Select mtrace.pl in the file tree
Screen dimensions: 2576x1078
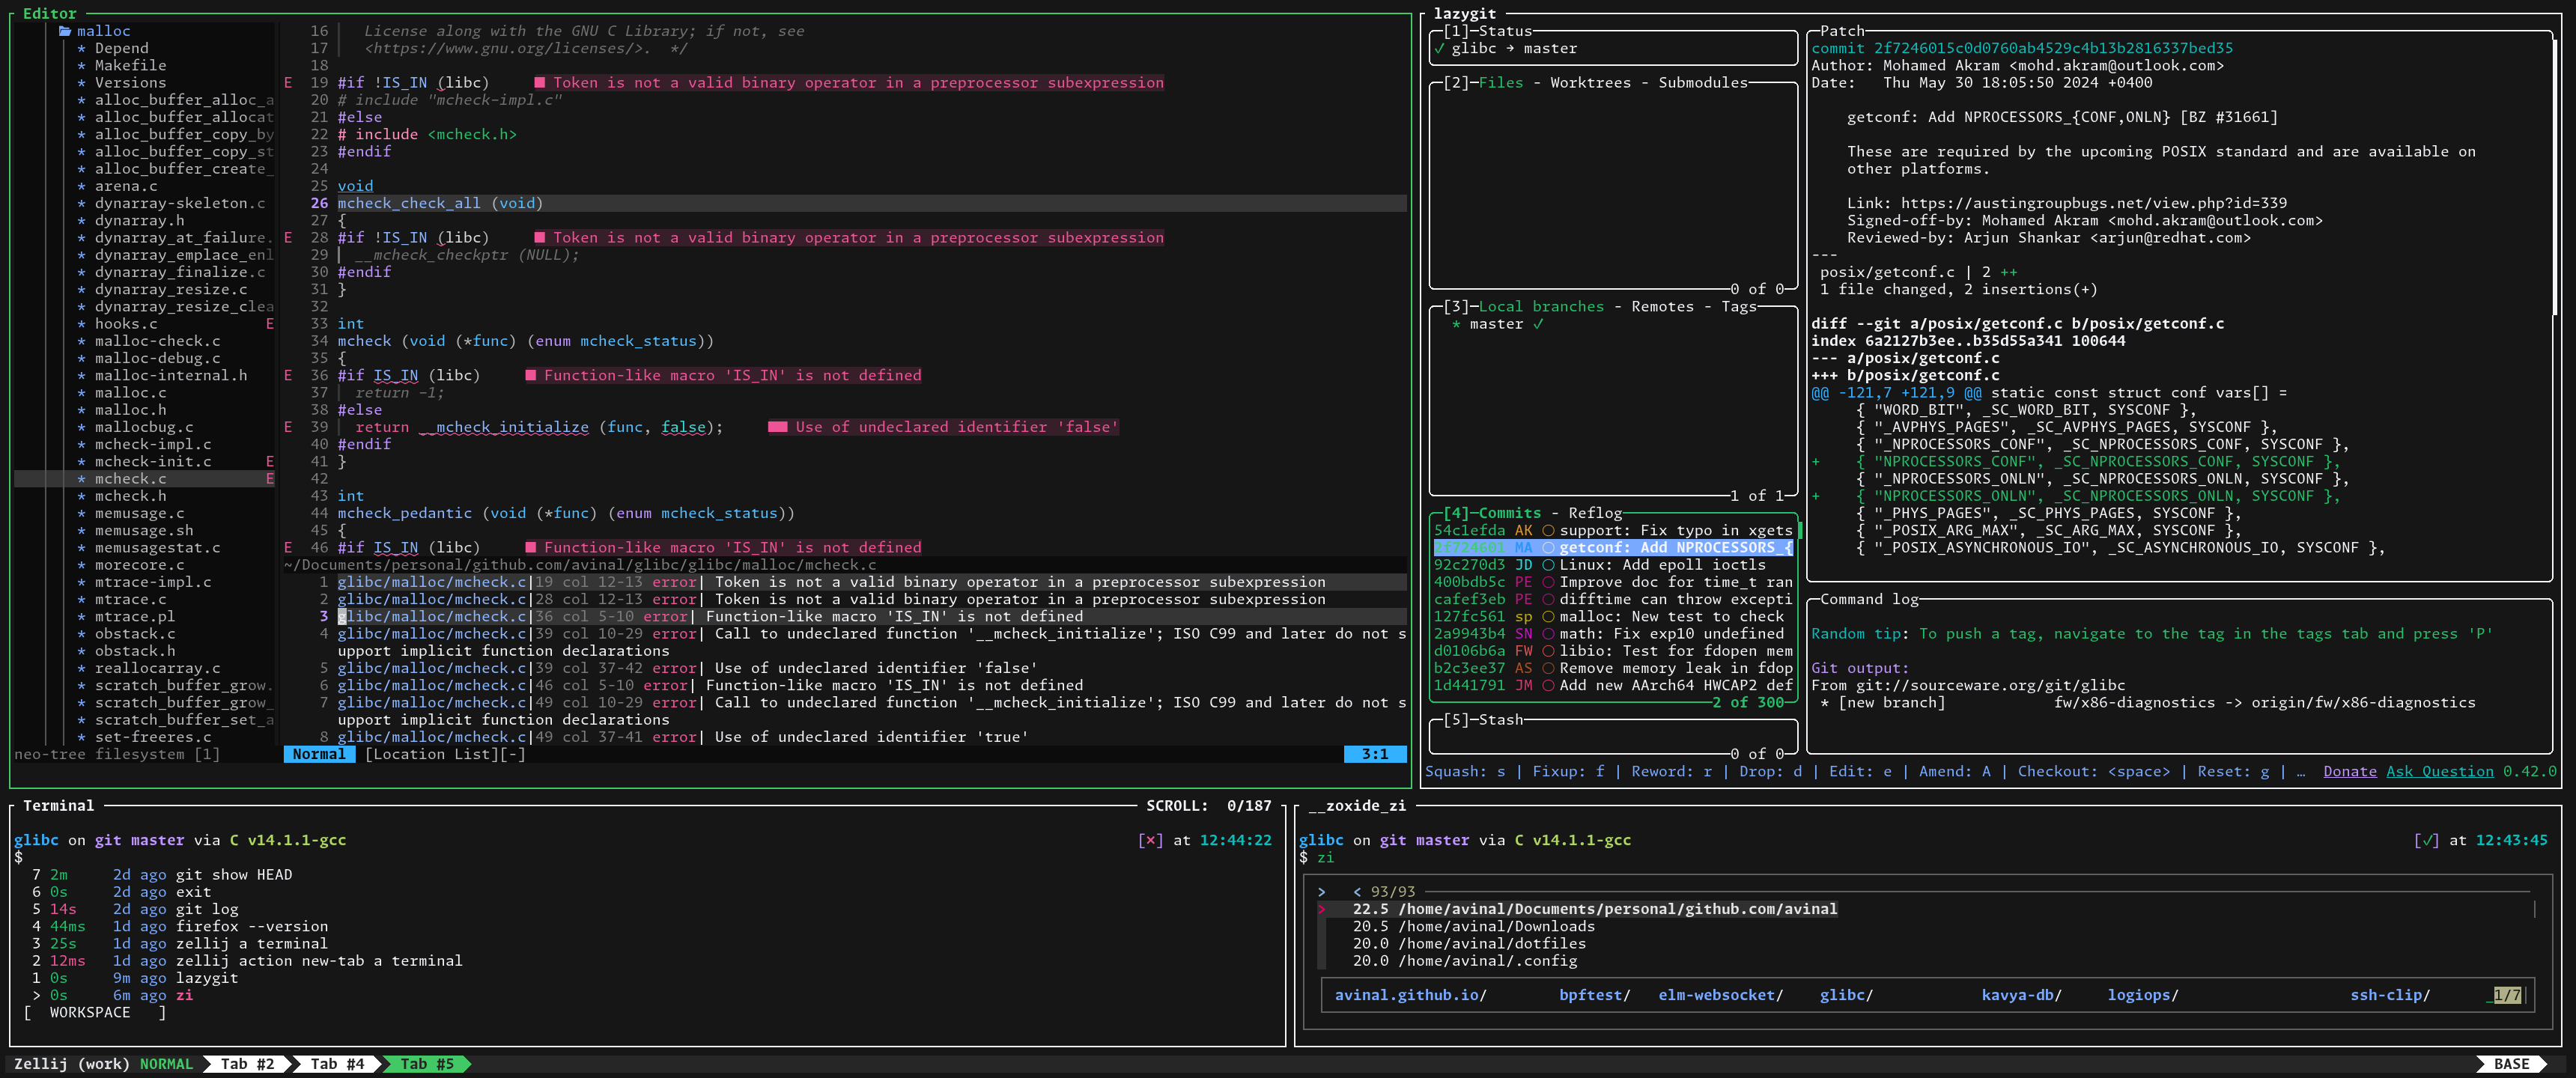pos(135,617)
